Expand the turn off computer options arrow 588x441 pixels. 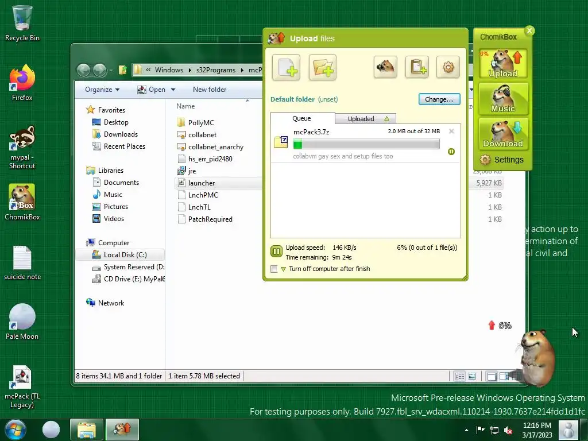click(x=284, y=269)
